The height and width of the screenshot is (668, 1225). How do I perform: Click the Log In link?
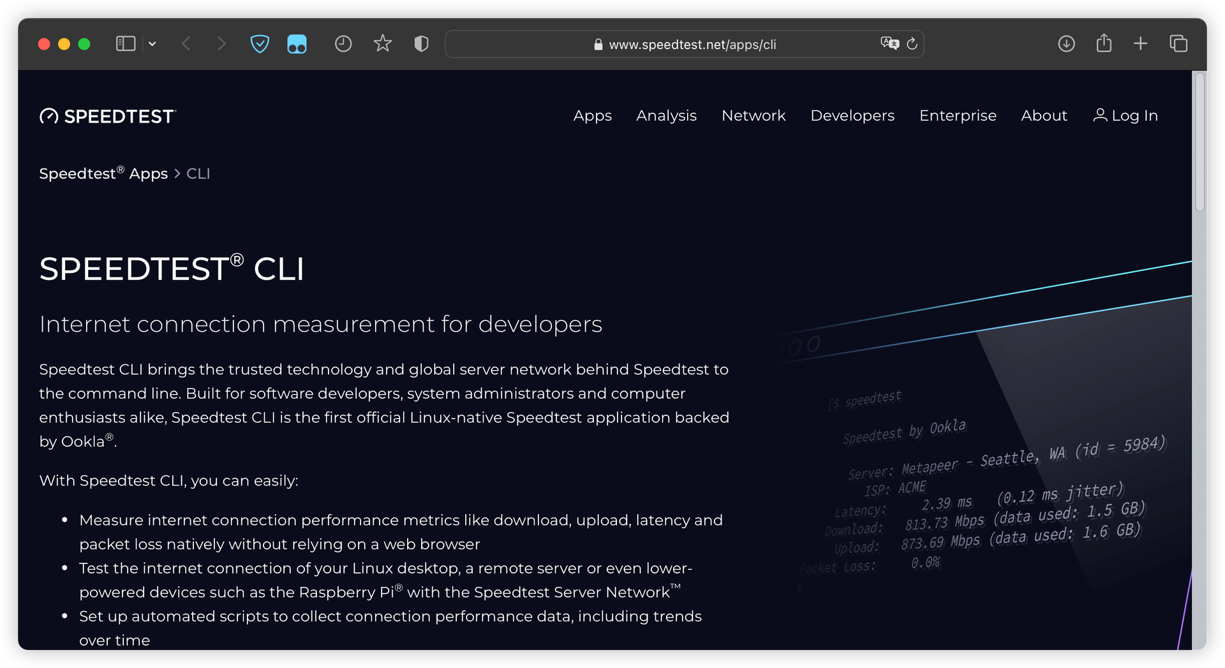pos(1125,115)
